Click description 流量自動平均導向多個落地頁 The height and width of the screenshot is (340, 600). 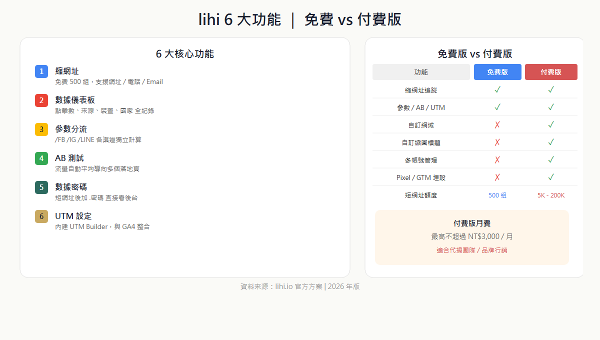click(97, 169)
